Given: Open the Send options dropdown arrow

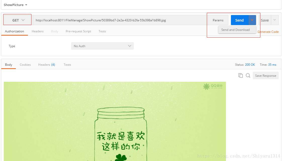Looking at the screenshot, I should [252, 20].
